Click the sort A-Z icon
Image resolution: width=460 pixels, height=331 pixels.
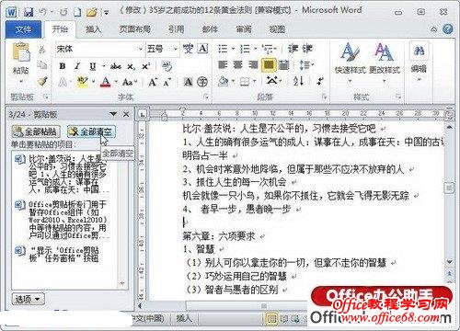(x=298, y=81)
